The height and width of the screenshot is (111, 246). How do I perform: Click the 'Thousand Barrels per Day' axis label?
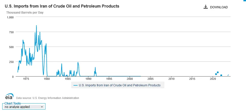coord(25,13)
